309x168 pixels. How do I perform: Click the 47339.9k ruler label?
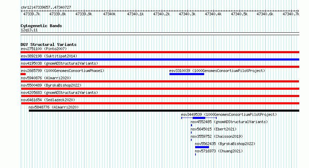tap(84, 14)
